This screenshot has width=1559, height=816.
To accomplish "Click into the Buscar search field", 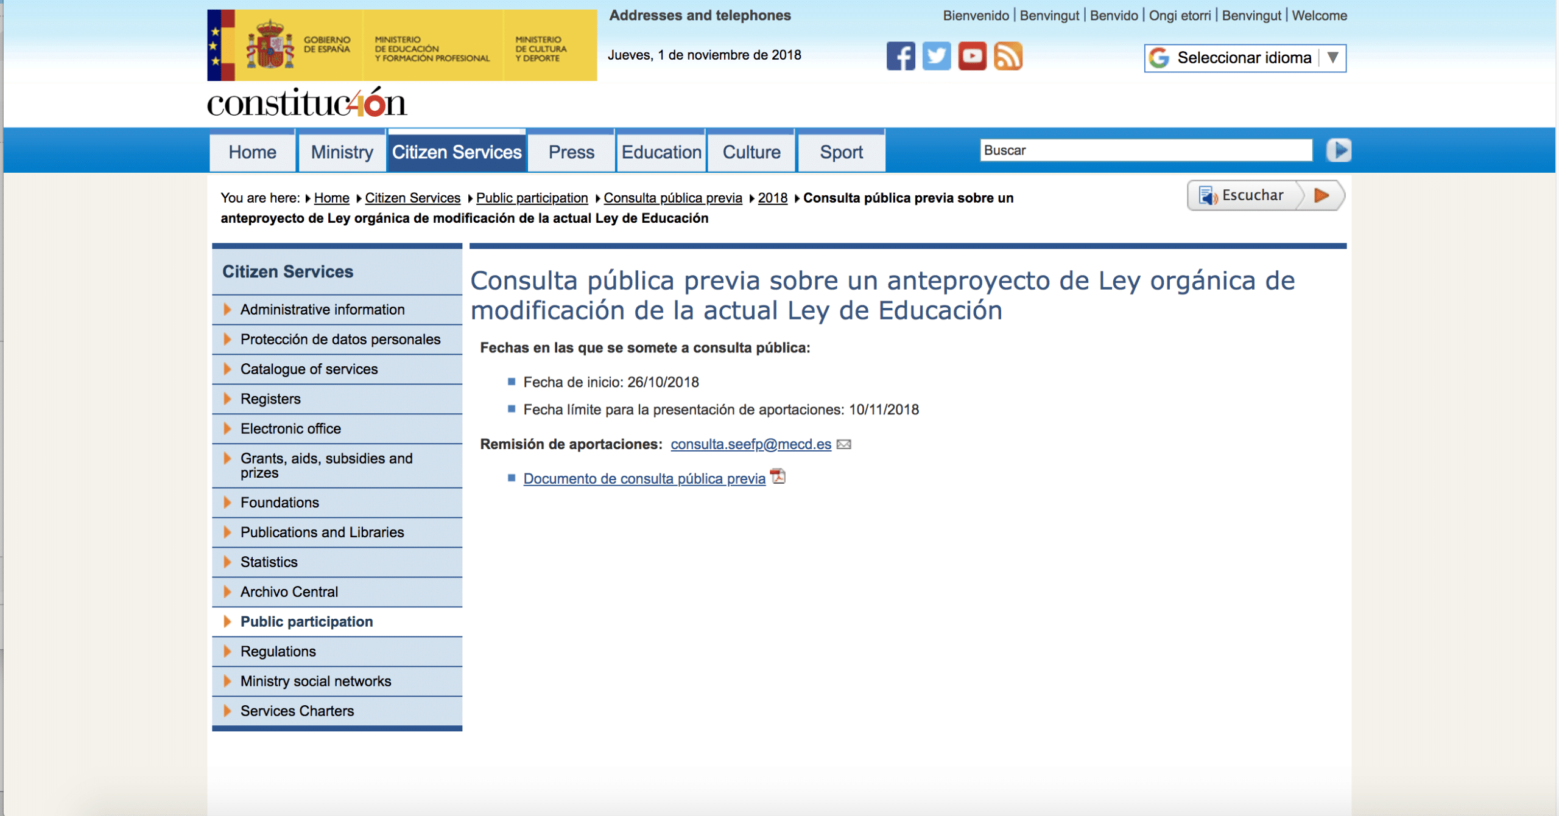I will point(1146,150).
